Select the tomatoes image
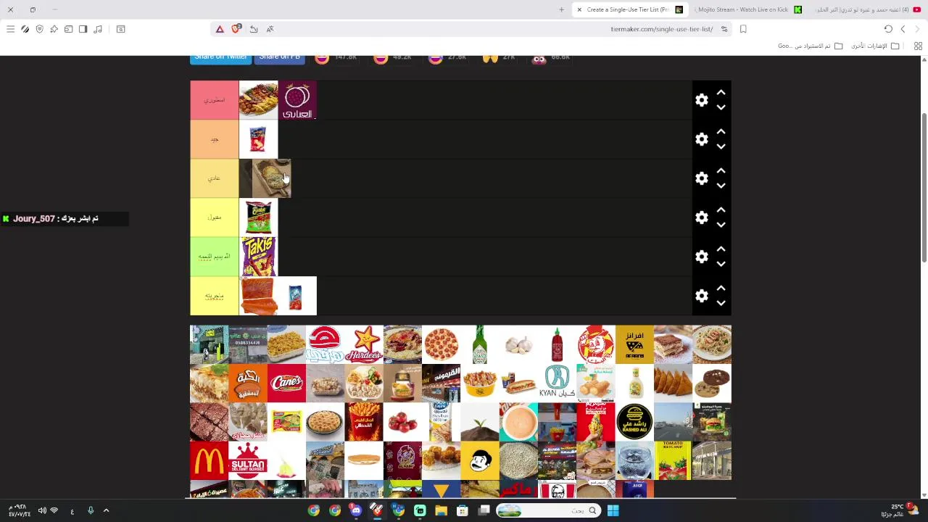The width and height of the screenshot is (928, 522). click(402, 422)
